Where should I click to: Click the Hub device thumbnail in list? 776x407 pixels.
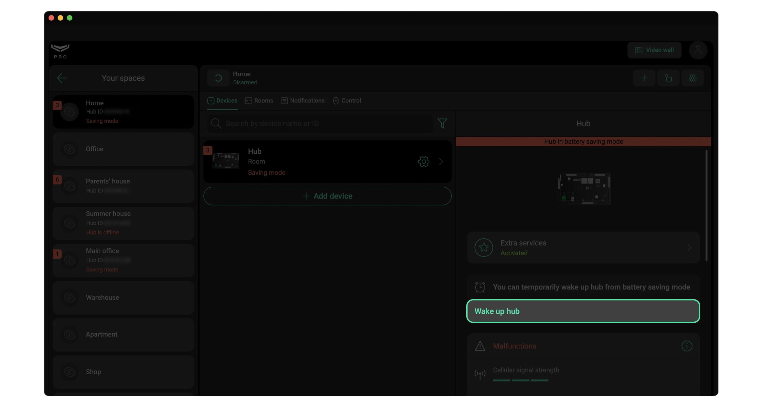226,161
